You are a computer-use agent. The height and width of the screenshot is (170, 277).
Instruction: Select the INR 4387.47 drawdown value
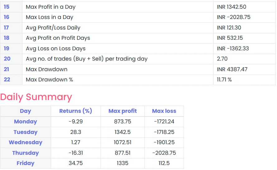point(232,69)
